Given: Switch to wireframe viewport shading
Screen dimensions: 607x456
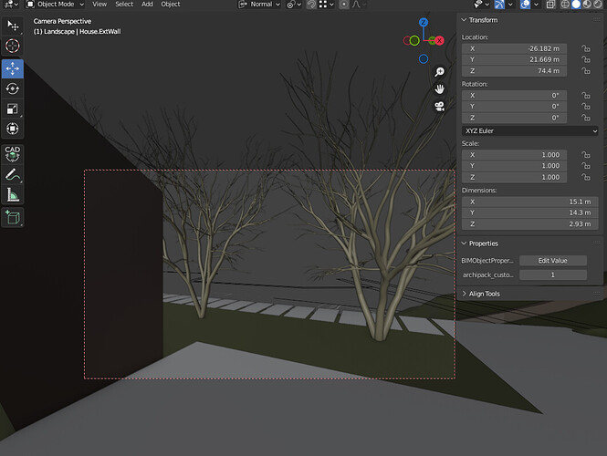Looking at the screenshot, I should [x=565, y=5].
